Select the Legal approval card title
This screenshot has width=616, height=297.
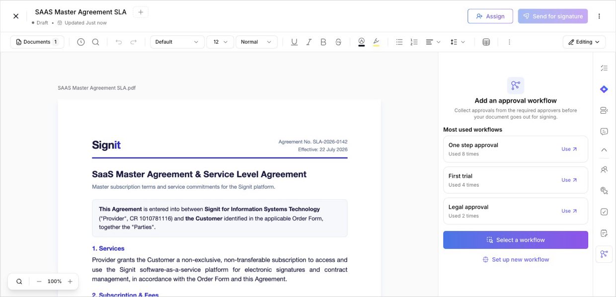point(468,207)
